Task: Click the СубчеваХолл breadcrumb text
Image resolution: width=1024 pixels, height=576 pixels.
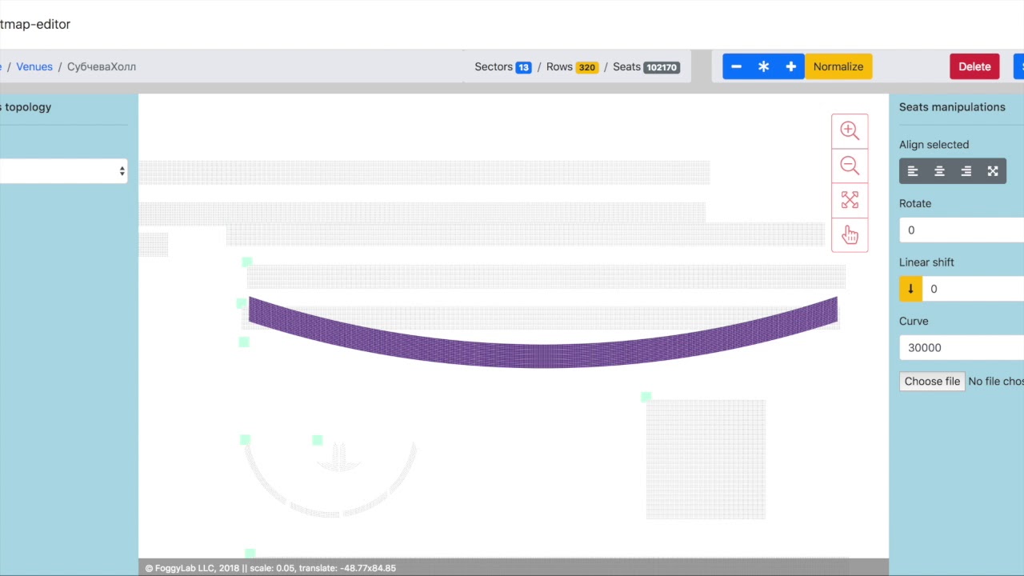Action: click(x=102, y=66)
